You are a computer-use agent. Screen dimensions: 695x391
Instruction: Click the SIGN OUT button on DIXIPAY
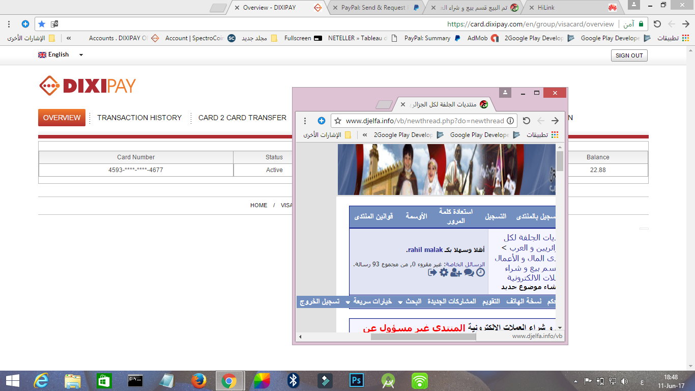[629, 55]
